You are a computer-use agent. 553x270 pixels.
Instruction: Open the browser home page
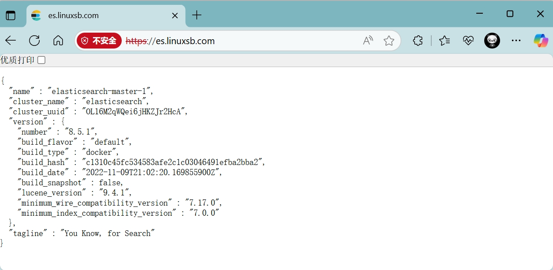pos(58,41)
